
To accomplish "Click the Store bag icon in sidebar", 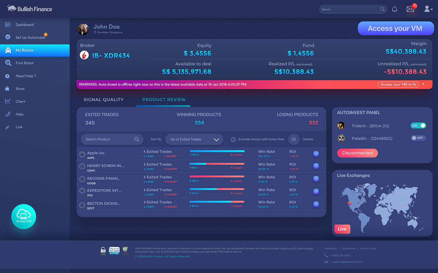I will [x=8, y=89].
